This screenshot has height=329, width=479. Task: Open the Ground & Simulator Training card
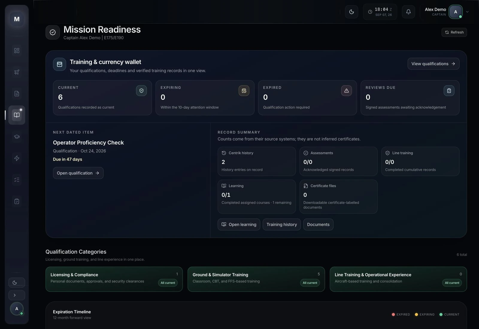coord(256,279)
